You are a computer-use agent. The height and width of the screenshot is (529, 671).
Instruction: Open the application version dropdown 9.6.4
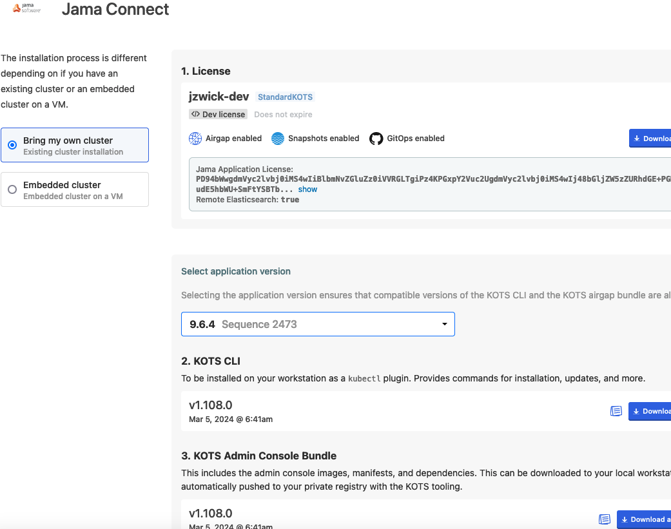[x=318, y=324]
